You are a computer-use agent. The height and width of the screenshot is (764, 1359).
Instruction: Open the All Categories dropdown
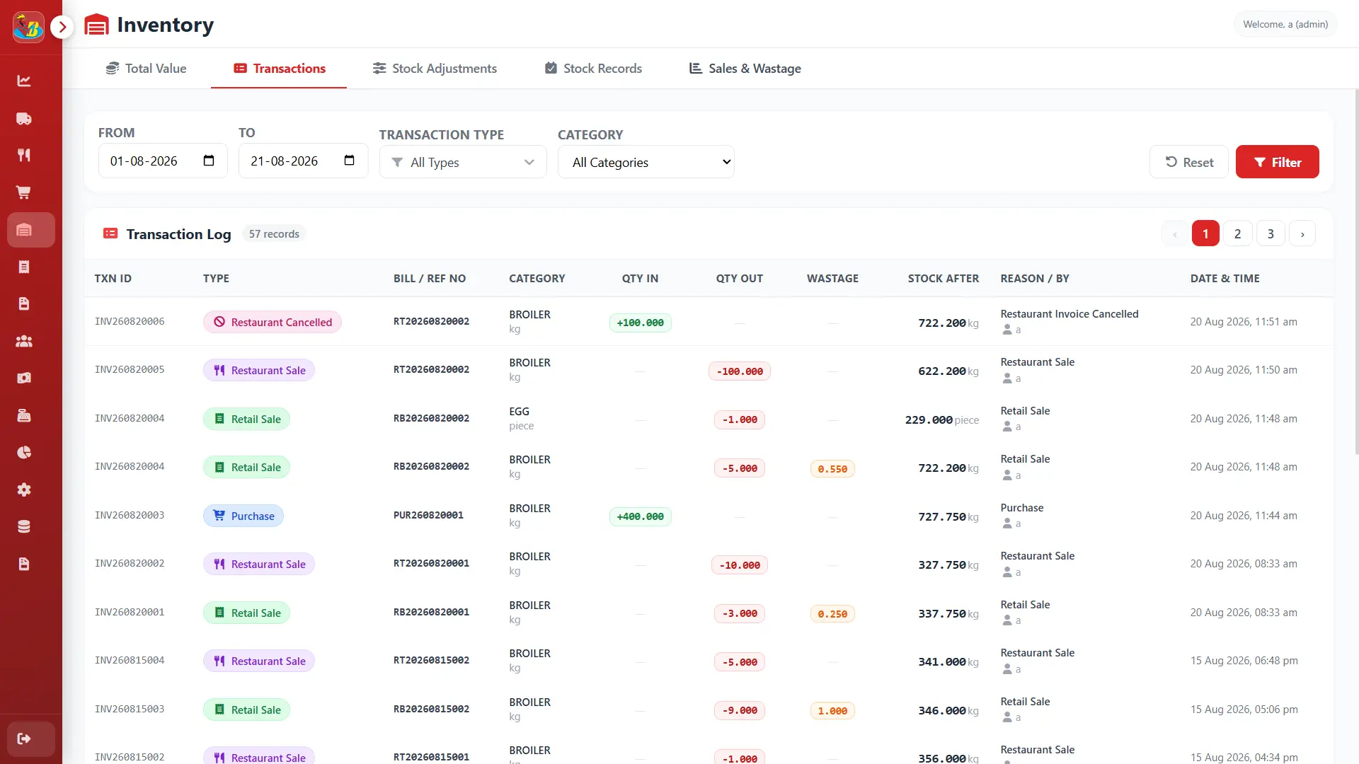pyautogui.click(x=646, y=162)
